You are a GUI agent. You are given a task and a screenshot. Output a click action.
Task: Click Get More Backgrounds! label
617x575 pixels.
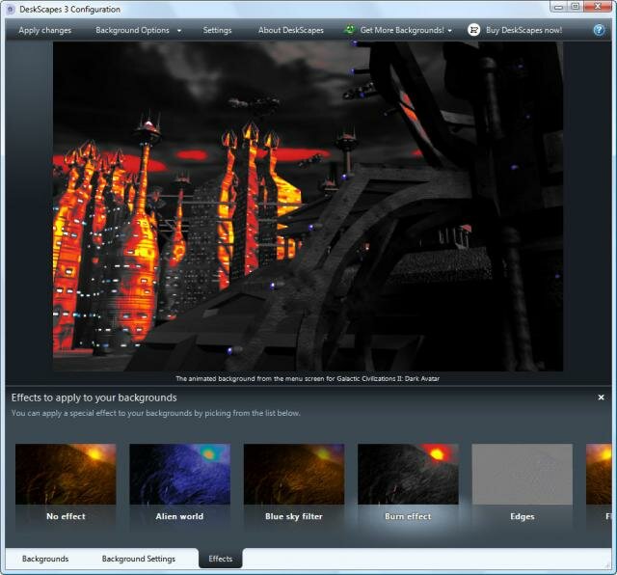[402, 30]
